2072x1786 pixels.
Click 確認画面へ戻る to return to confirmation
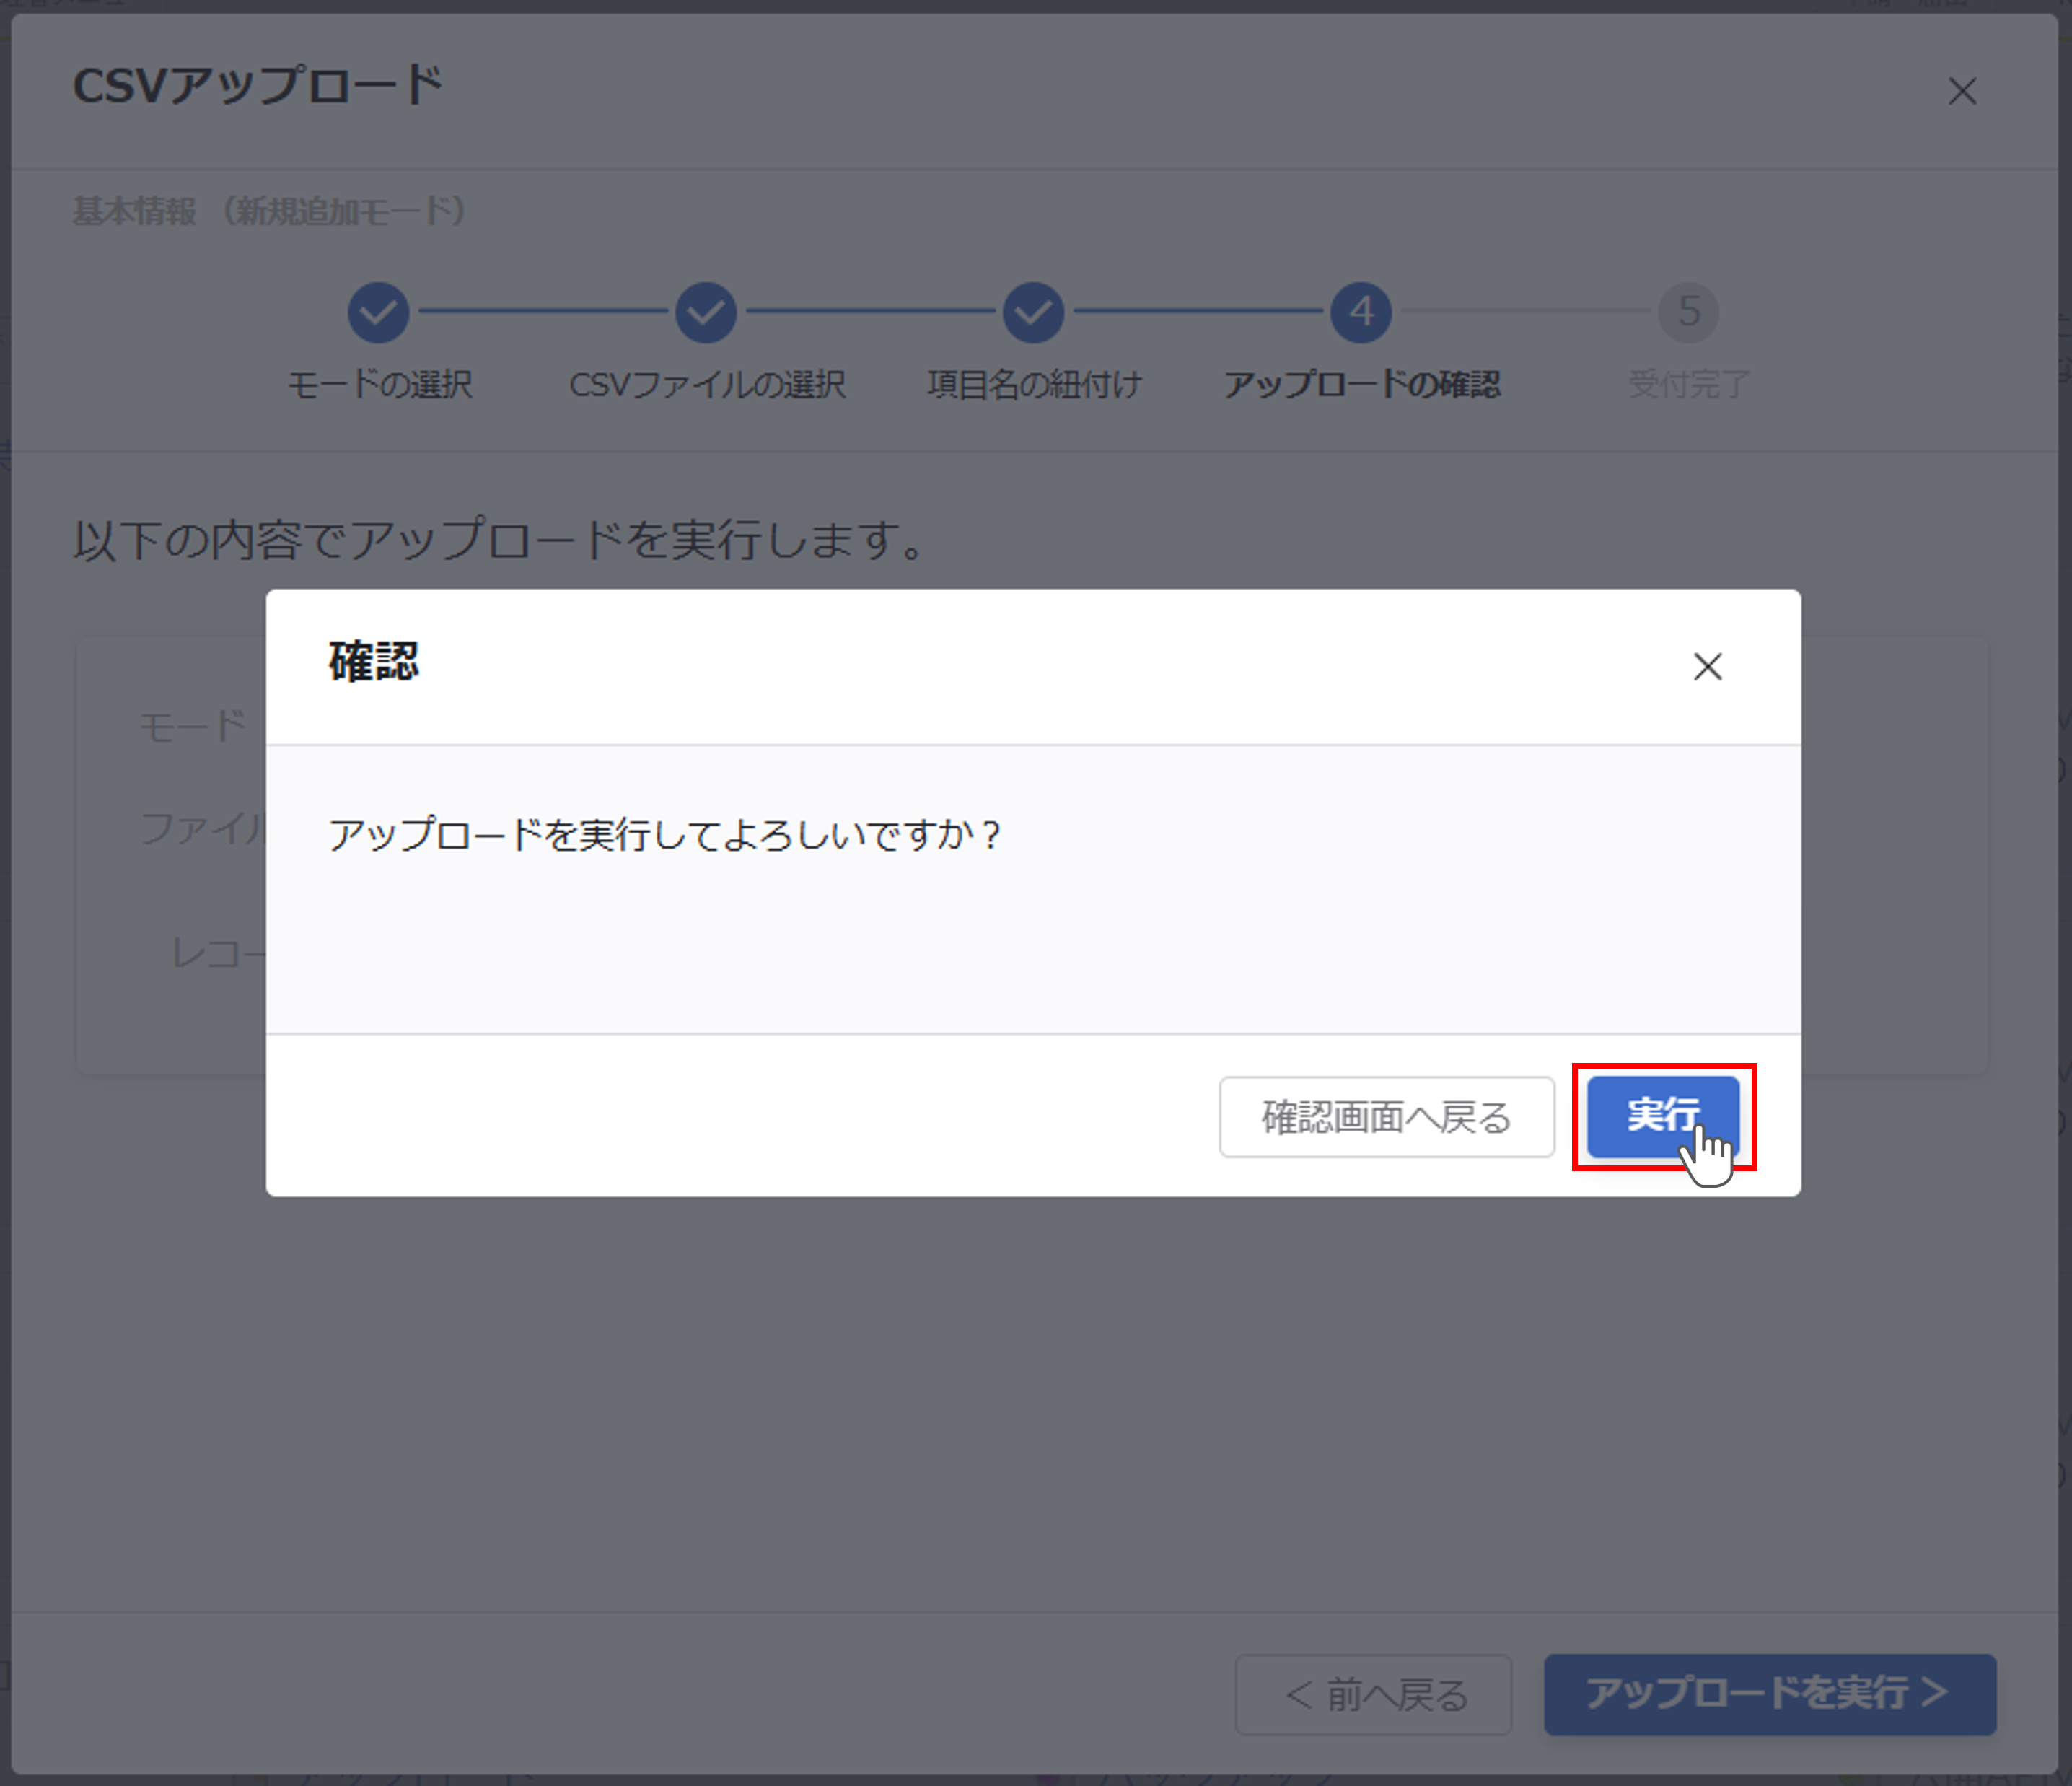point(1386,1117)
